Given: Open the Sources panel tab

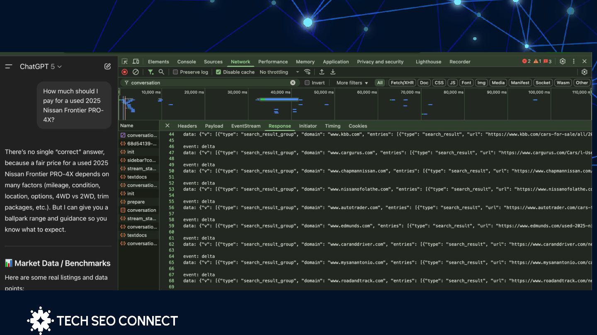Looking at the screenshot, I should pos(213,62).
